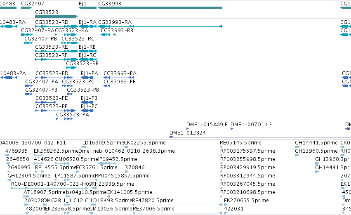Click the DME1-012B24 feature label
The width and height of the screenshot is (351, 215).
point(188,133)
